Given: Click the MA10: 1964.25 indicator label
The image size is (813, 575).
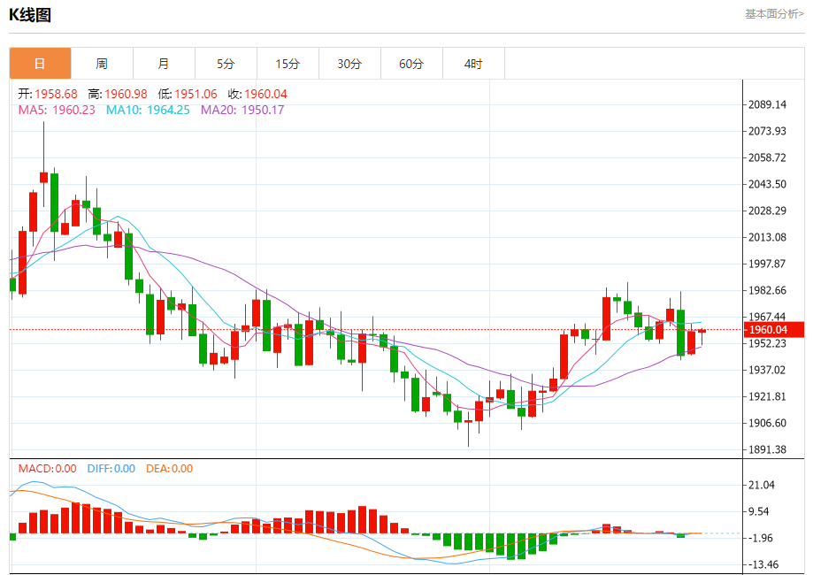Looking at the screenshot, I should (x=149, y=110).
